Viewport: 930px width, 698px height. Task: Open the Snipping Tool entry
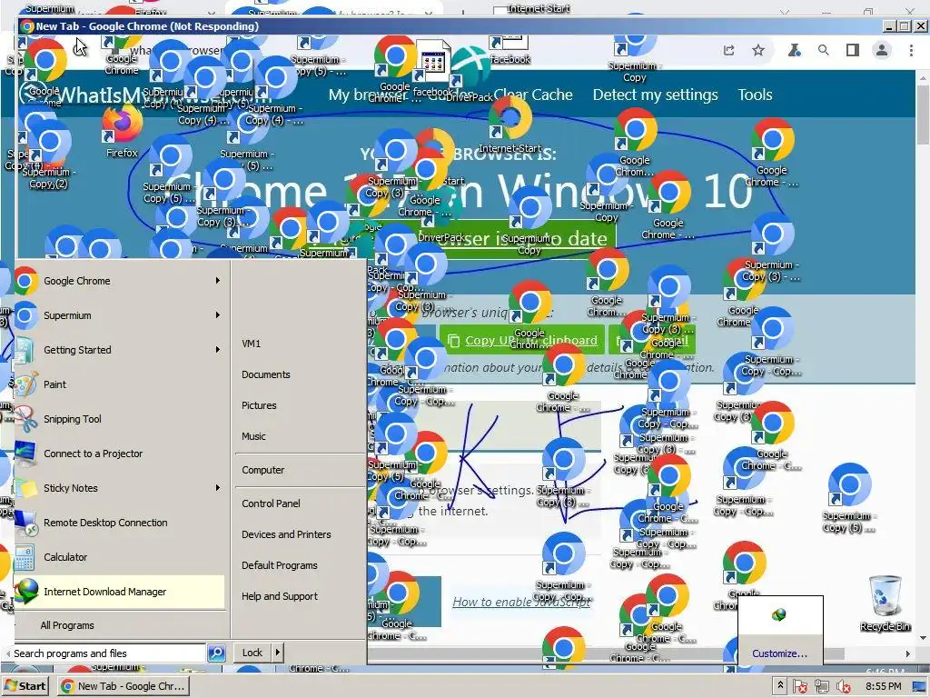[119, 418]
